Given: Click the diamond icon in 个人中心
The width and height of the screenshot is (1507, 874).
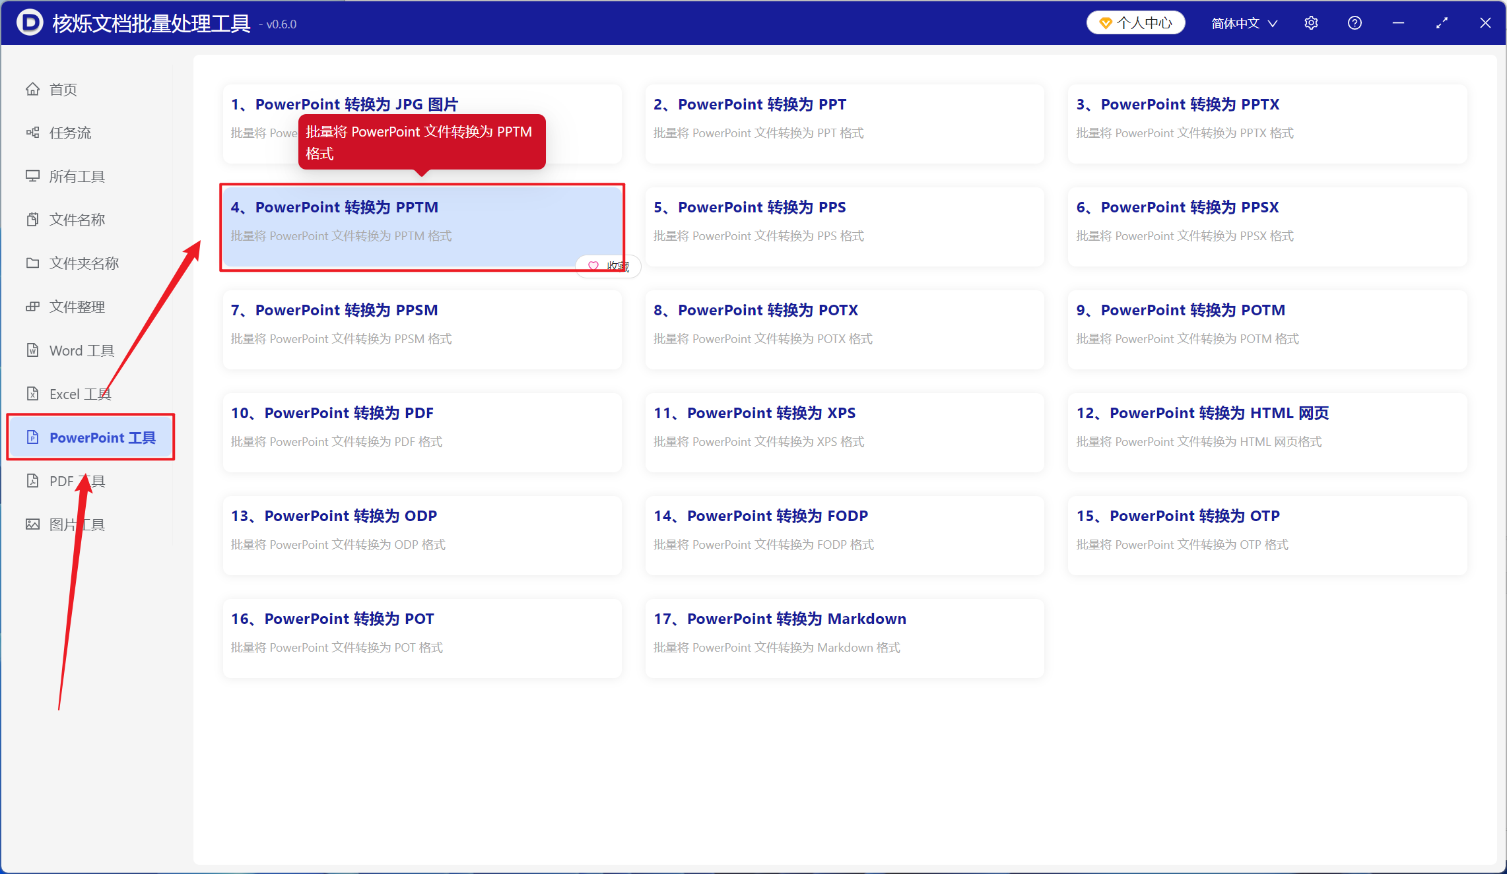Looking at the screenshot, I should (x=1105, y=23).
